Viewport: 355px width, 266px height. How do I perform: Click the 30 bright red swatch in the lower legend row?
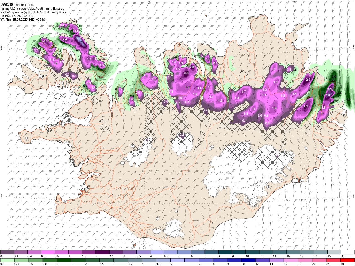(348, 260)
